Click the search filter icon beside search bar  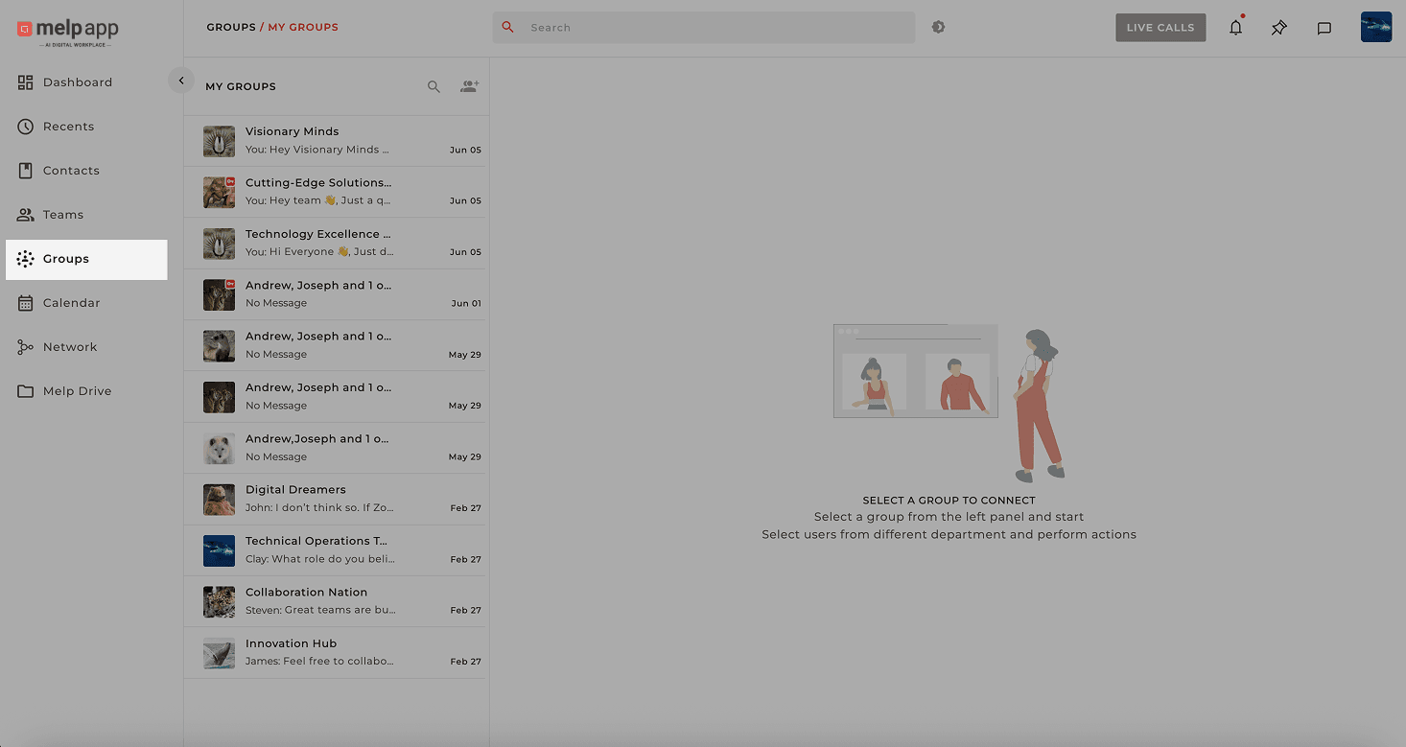[938, 27]
